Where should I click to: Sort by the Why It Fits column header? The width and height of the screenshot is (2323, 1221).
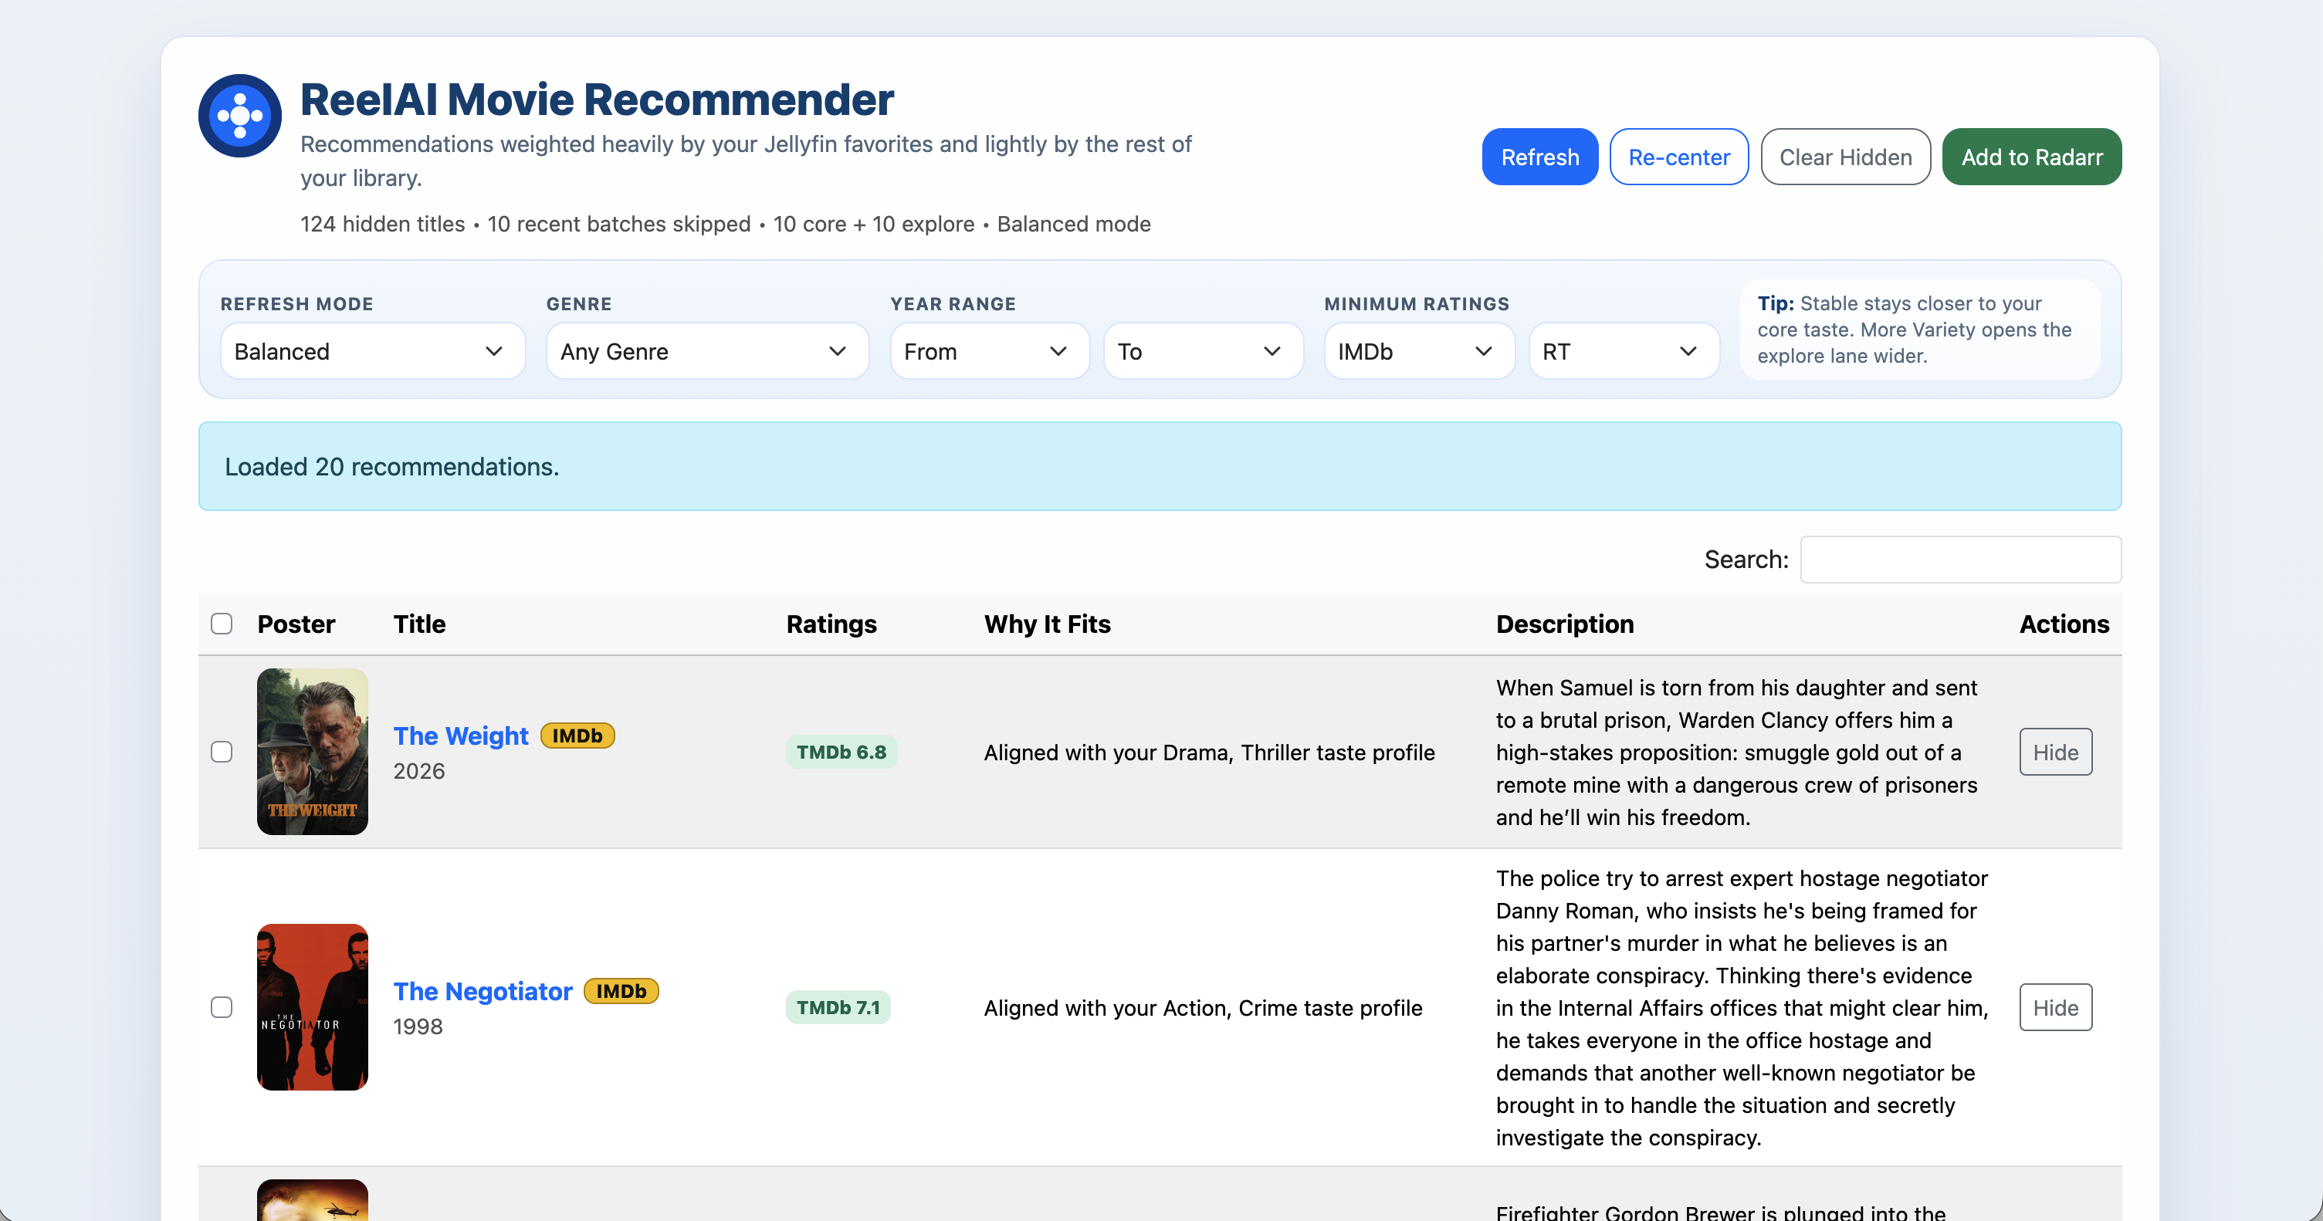[x=1047, y=624]
